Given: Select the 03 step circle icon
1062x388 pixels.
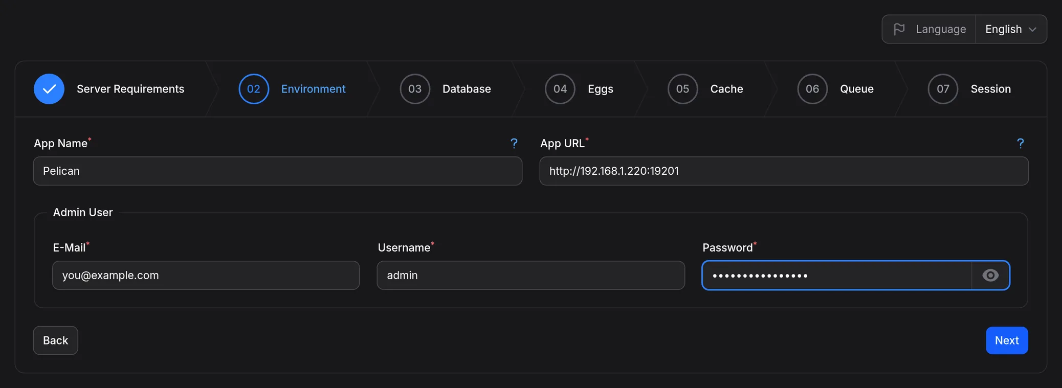Looking at the screenshot, I should pyautogui.click(x=415, y=89).
